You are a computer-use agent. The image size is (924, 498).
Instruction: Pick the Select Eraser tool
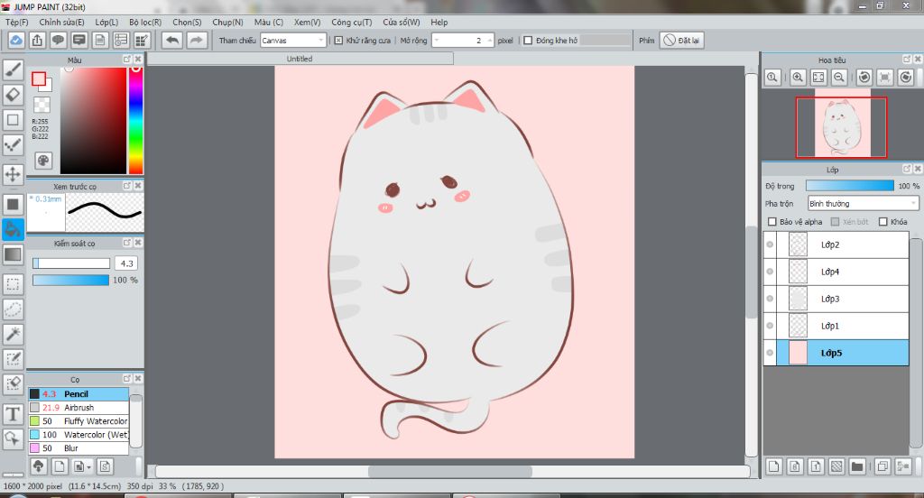point(13,384)
